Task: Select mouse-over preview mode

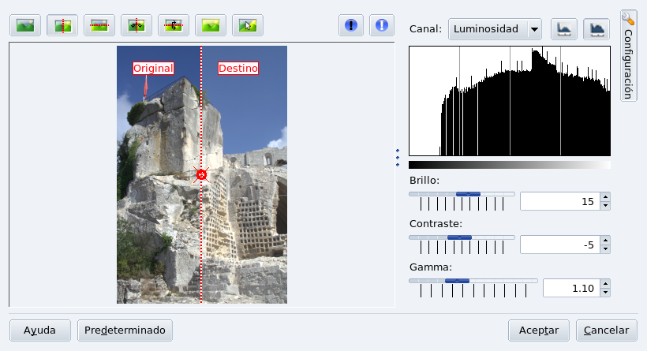Action: click(248, 25)
